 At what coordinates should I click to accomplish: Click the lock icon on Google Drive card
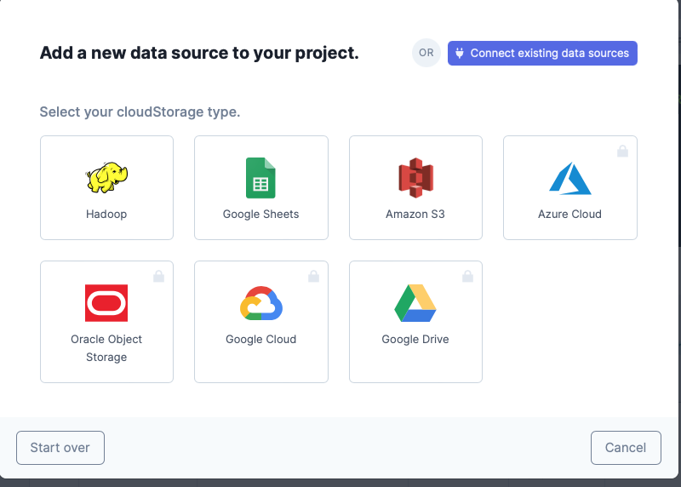467,276
